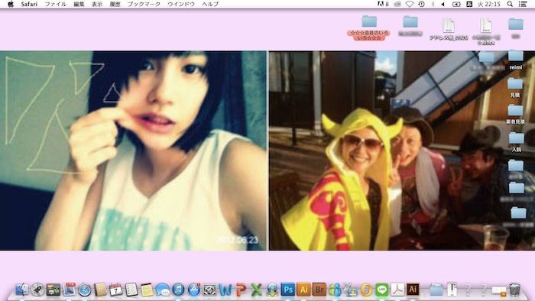The width and height of the screenshot is (535, 301).
Task: Open the 表示 menu
Action: pyautogui.click(x=97, y=4)
